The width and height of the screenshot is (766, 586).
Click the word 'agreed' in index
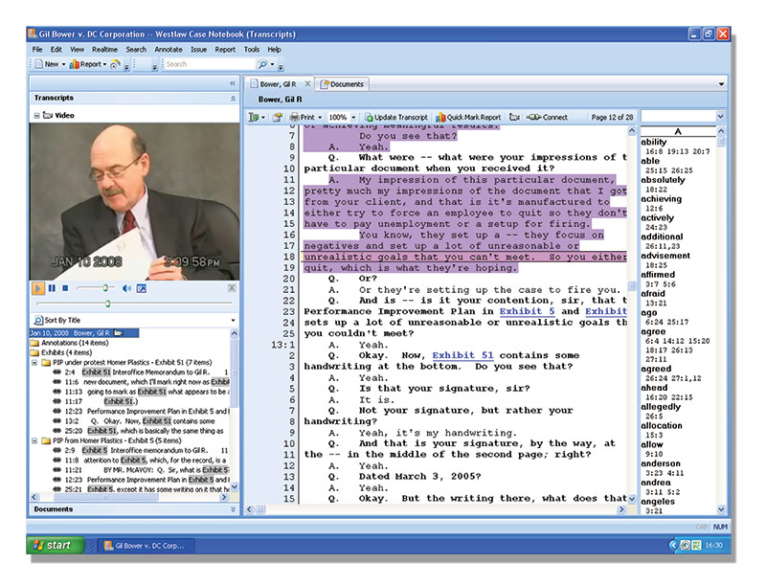click(x=656, y=369)
